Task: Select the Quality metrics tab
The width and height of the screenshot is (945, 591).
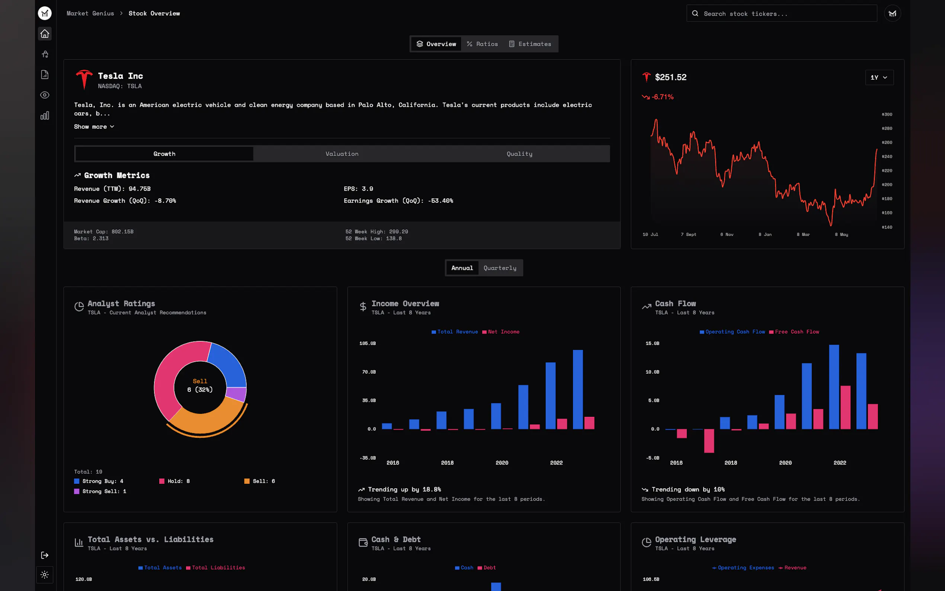Action: click(519, 154)
